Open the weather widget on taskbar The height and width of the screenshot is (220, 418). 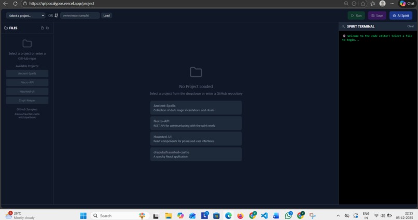coord(20,215)
